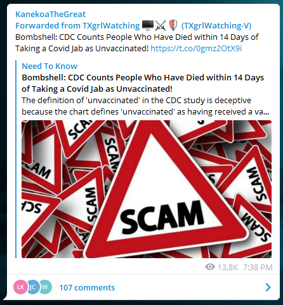Click the Need To Know site name

tap(49, 66)
